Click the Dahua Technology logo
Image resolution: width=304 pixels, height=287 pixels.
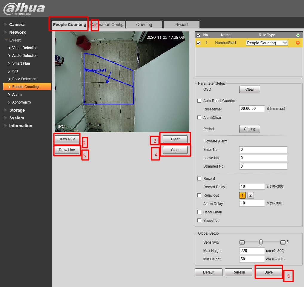pos(24,9)
